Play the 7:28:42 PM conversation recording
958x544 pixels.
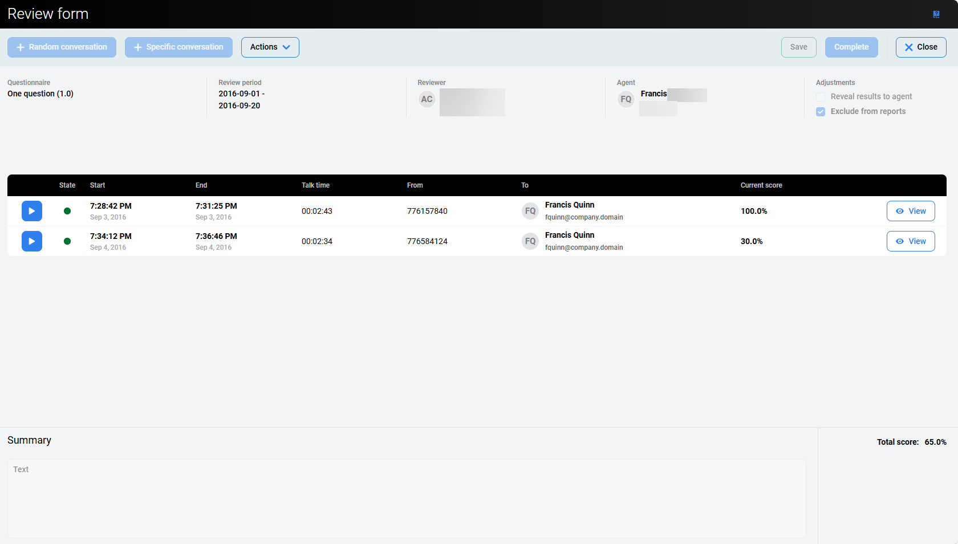(x=32, y=211)
